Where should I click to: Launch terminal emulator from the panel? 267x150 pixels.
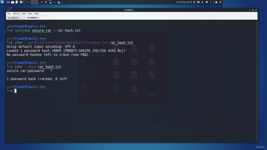click(x=25, y=2)
